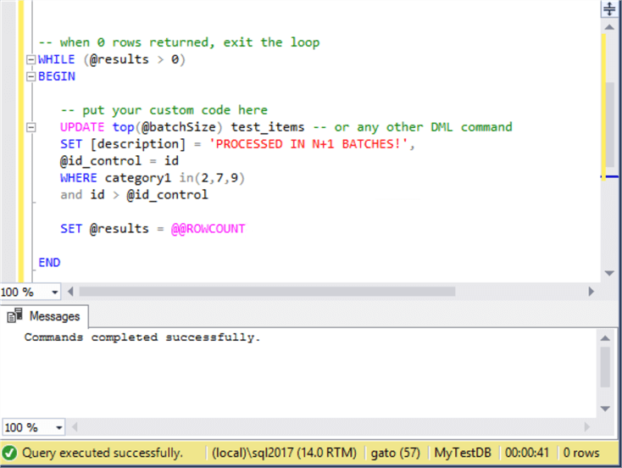The image size is (622, 468).
Task: Click 'WHERE' keyword in the query
Action: [x=79, y=178]
